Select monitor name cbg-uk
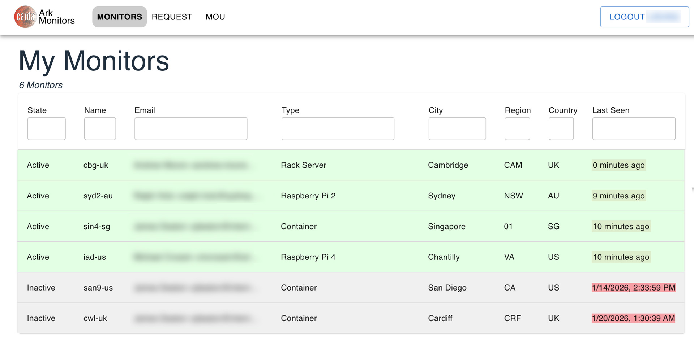The image size is (694, 345). (x=96, y=165)
